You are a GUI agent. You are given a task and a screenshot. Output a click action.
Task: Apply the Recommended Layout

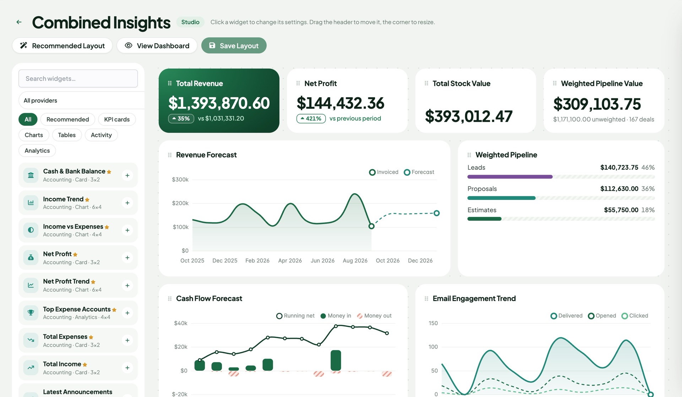coord(62,46)
